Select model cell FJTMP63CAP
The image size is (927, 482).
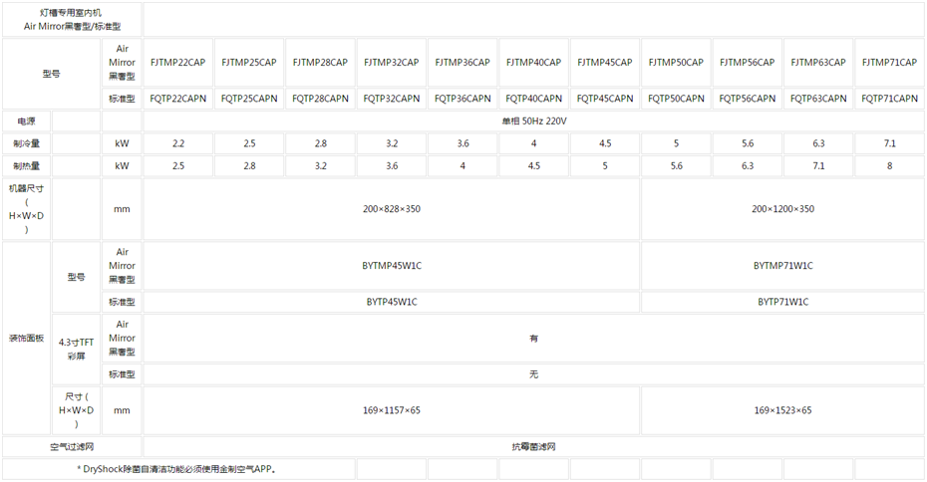(x=818, y=63)
